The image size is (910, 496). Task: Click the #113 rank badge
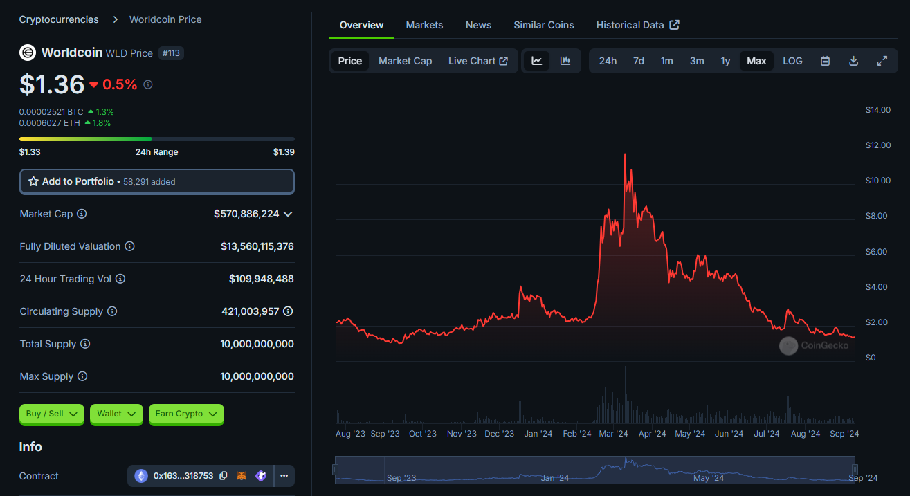coord(172,53)
